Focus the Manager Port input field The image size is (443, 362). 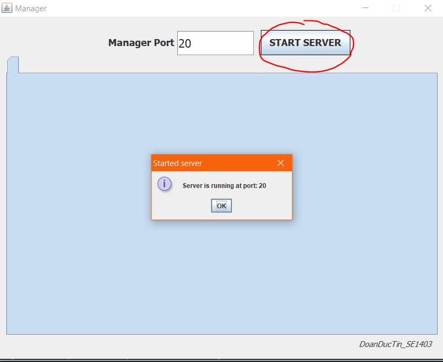coord(215,43)
